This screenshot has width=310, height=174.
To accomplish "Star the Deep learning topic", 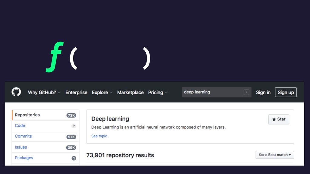I will [279, 119].
